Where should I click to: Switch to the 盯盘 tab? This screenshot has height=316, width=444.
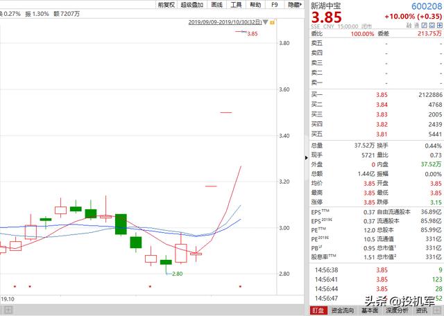pos(318,310)
